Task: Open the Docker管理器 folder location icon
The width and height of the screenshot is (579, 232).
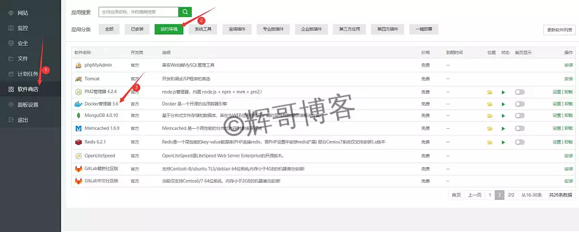Action: 490,104
